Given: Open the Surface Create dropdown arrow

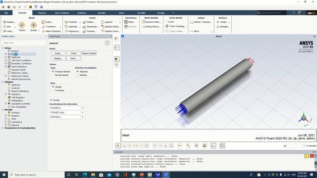Looking at the screenshot, I should [x=229, y=22].
